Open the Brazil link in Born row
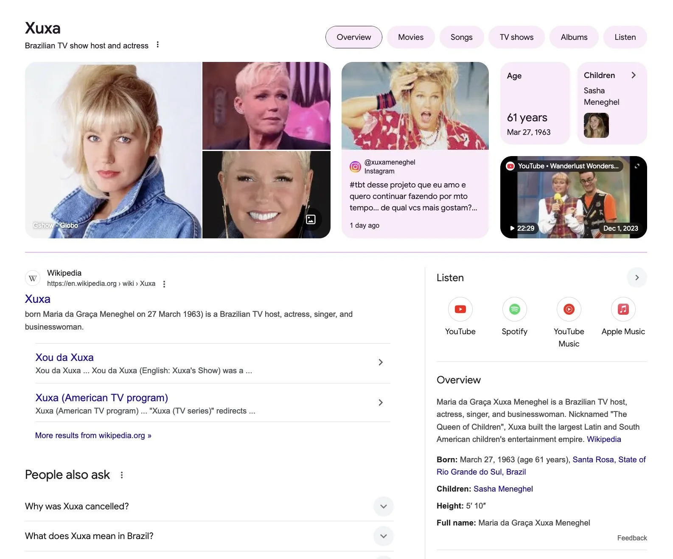The width and height of the screenshot is (673, 559). (x=516, y=472)
